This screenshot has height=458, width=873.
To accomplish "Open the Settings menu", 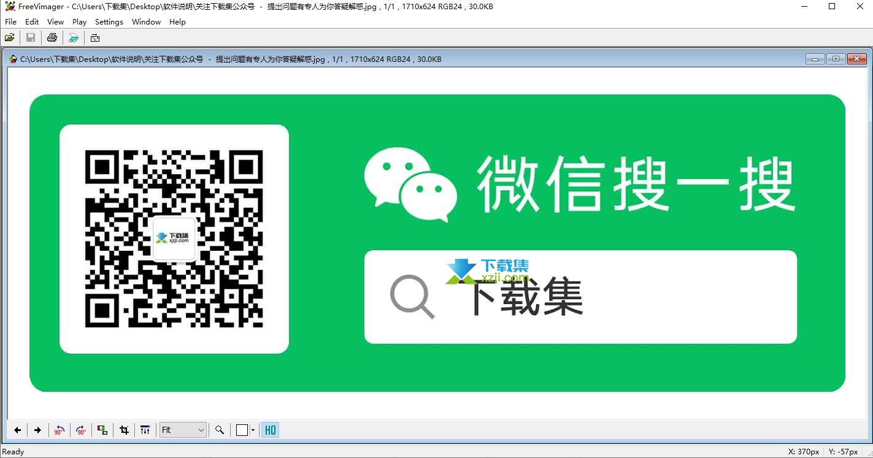I will coord(109,21).
